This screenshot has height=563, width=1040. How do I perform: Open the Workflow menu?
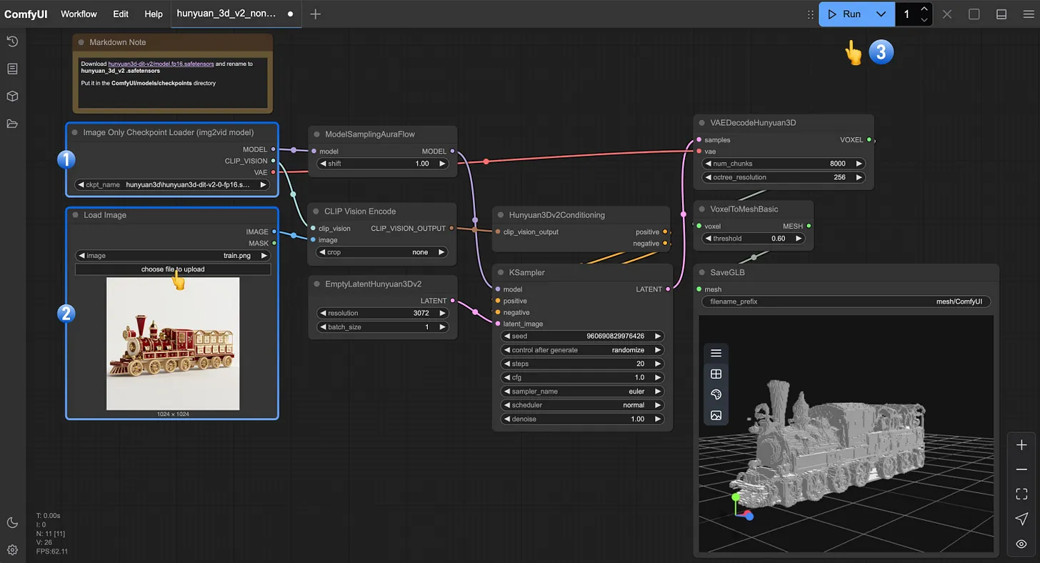pyautogui.click(x=79, y=14)
